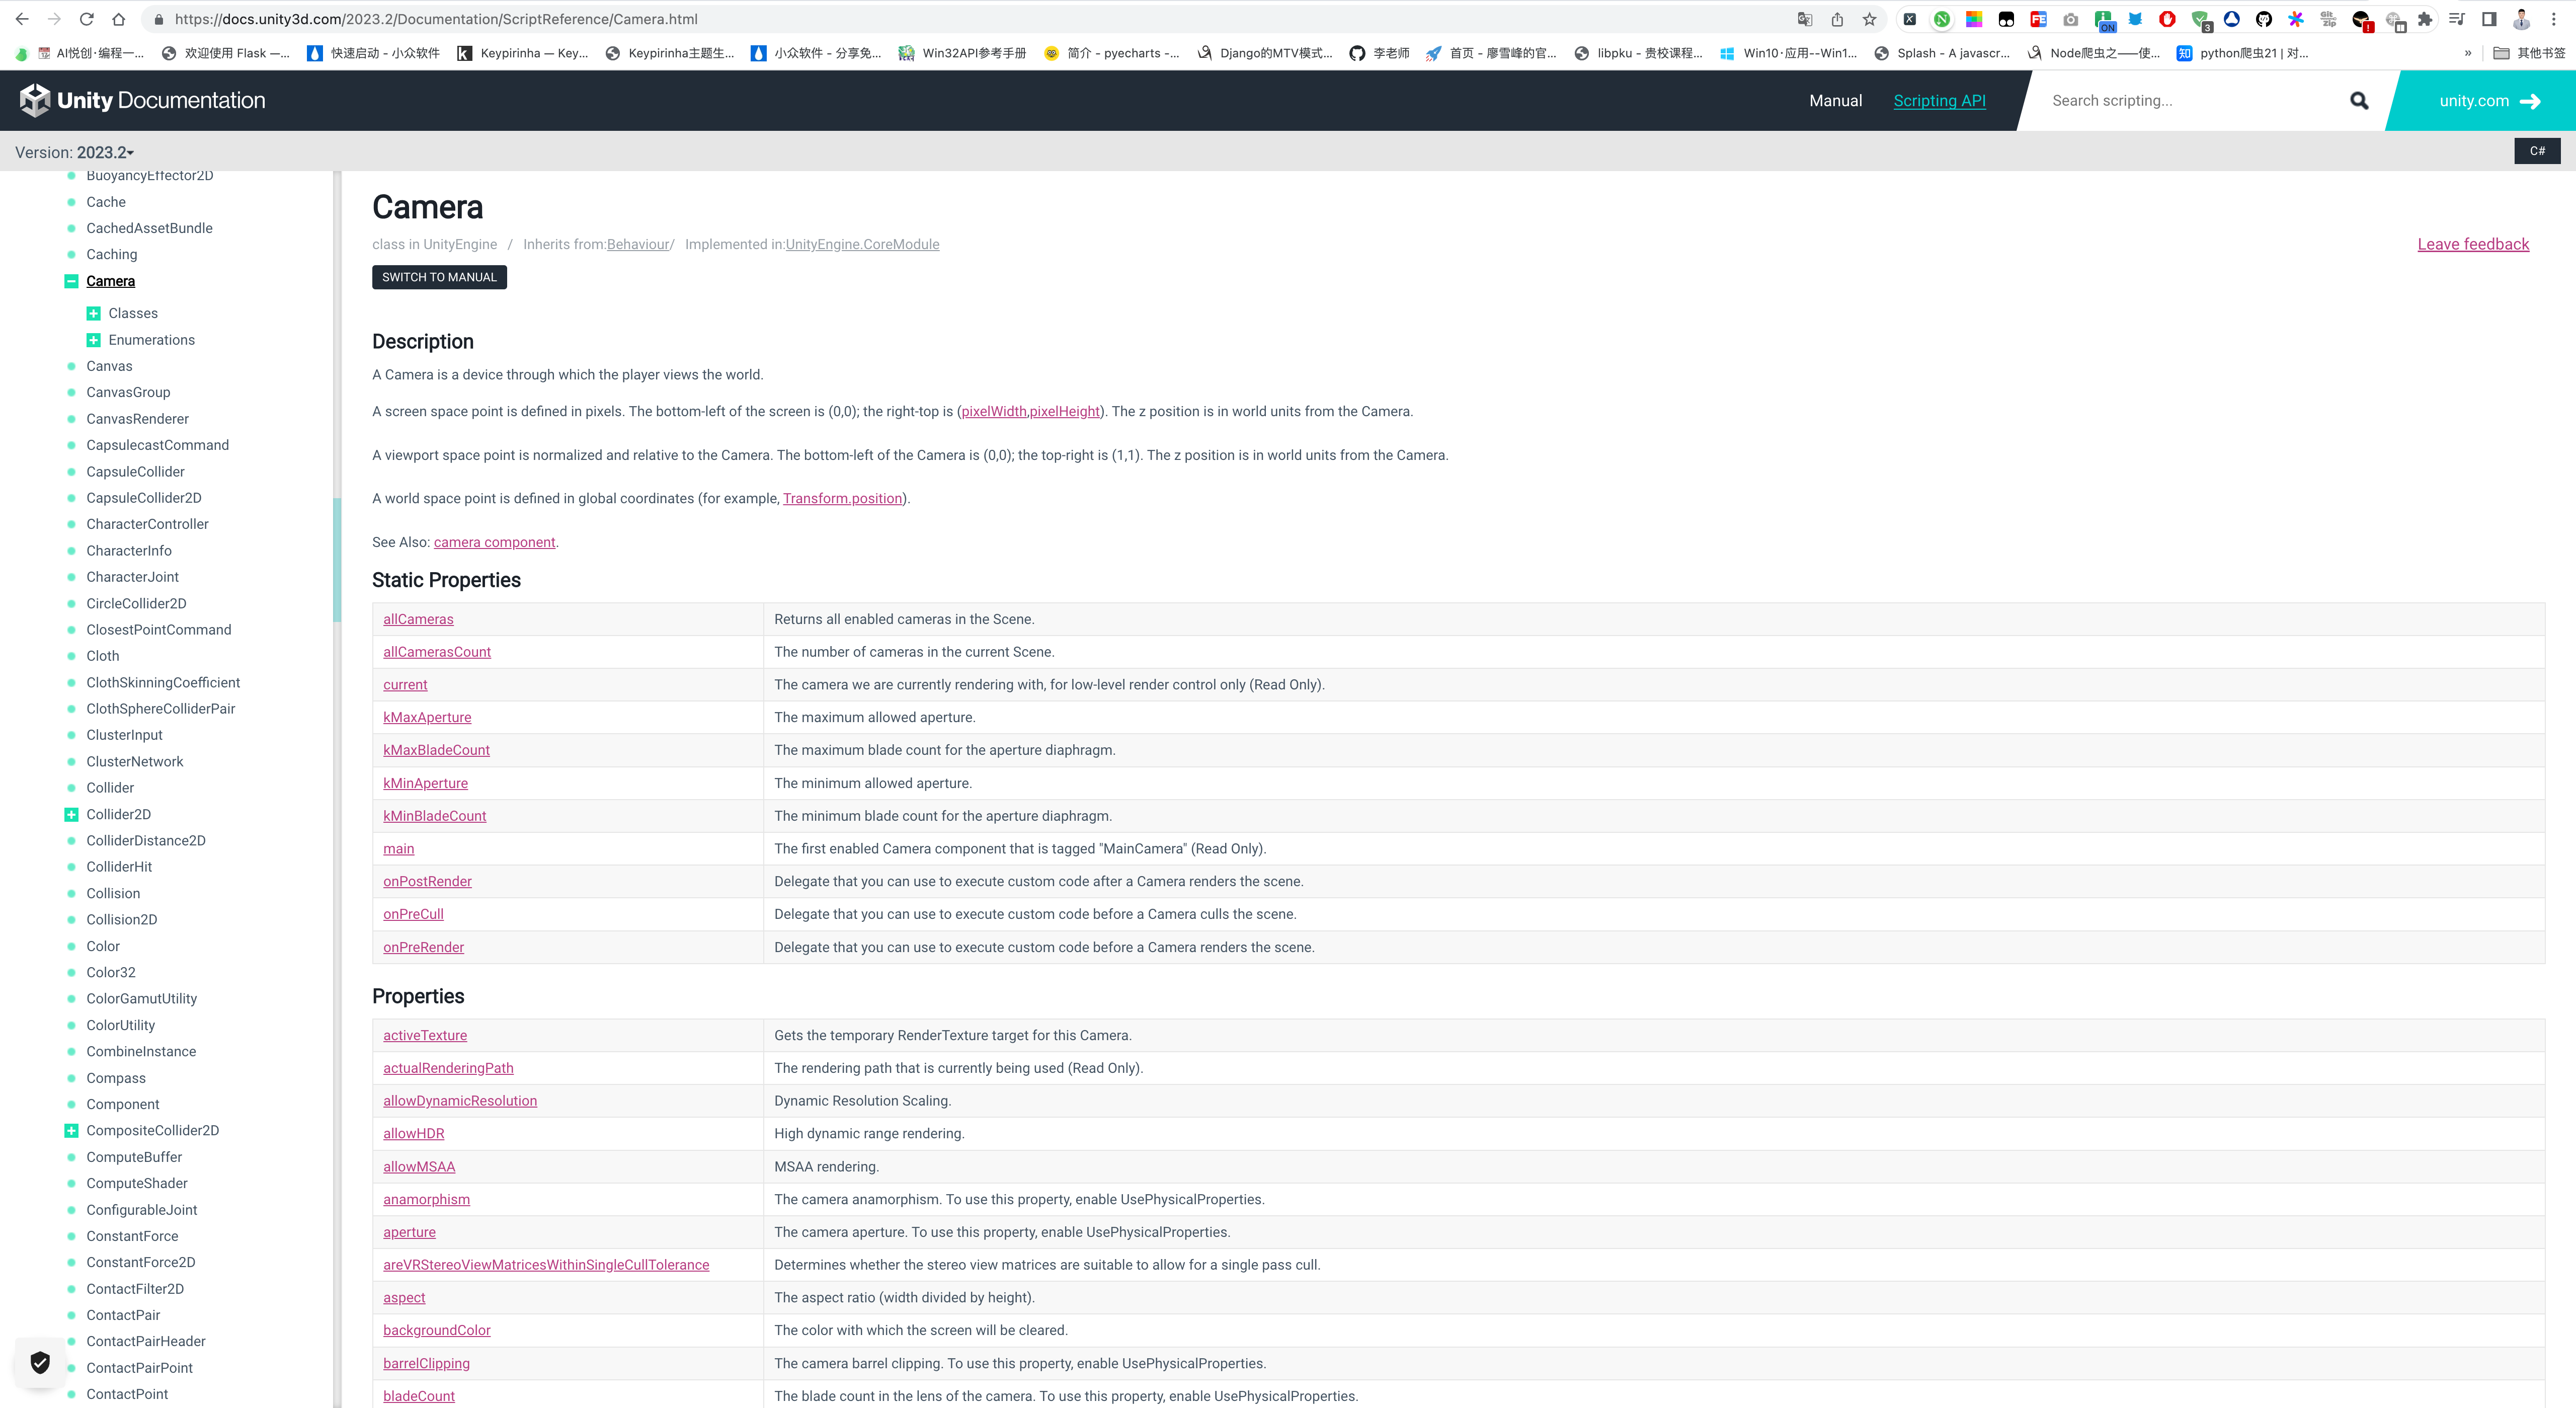Click the FE helper extension icon

(2038, 19)
